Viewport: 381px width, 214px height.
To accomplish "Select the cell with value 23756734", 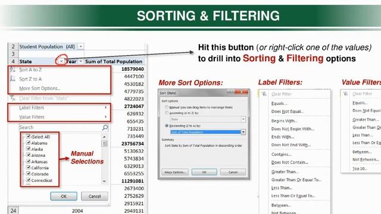I will tap(133, 144).
